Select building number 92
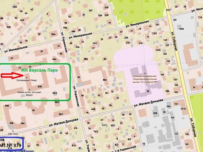 [69, 16]
